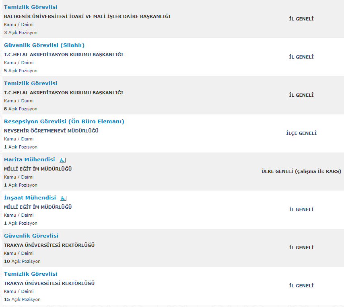Click the disability icon beside İnşaat Mühendisi
Image resolution: width=344 pixels, height=307 pixels.
click(x=64, y=198)
